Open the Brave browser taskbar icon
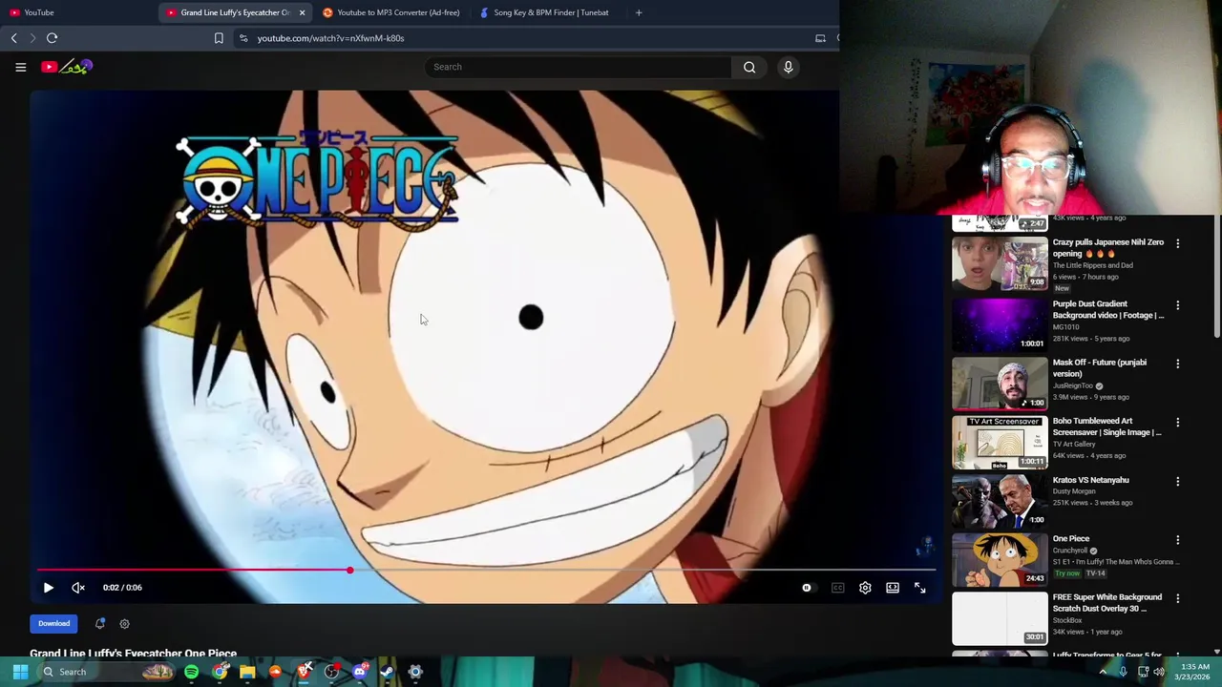This screenshot has height=687, width=1222. (304, 672)
